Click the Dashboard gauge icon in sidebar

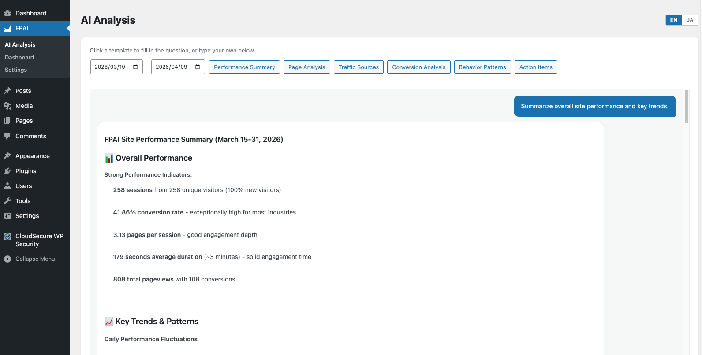coord(7,13)
